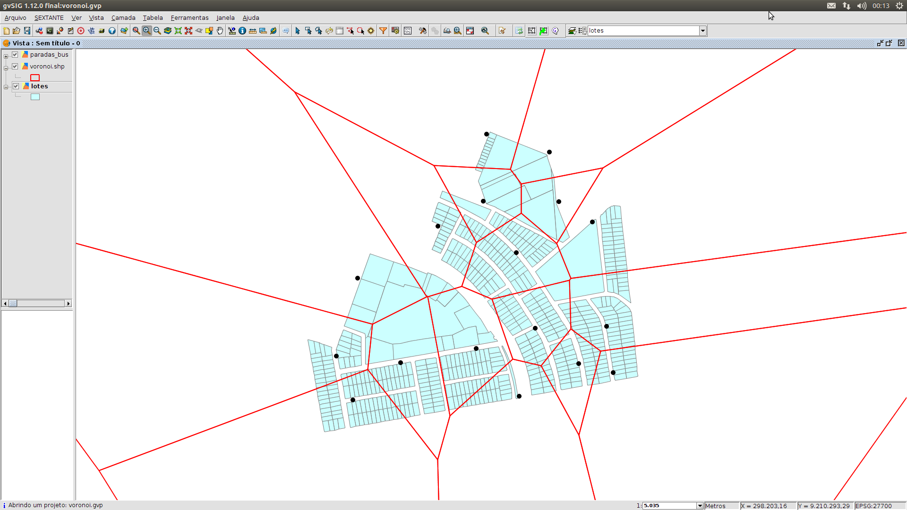This screenshot has height=510, width=907.
Task: Open the Information tool
Action: coord(242,30)
